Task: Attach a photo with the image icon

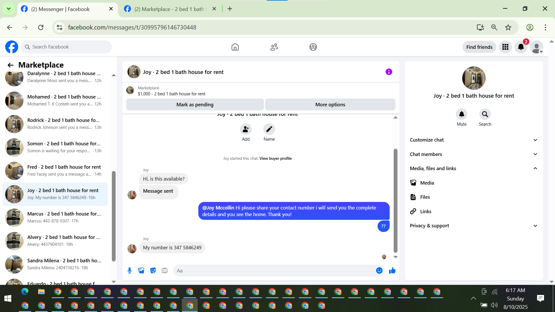Action: (141, 271)
